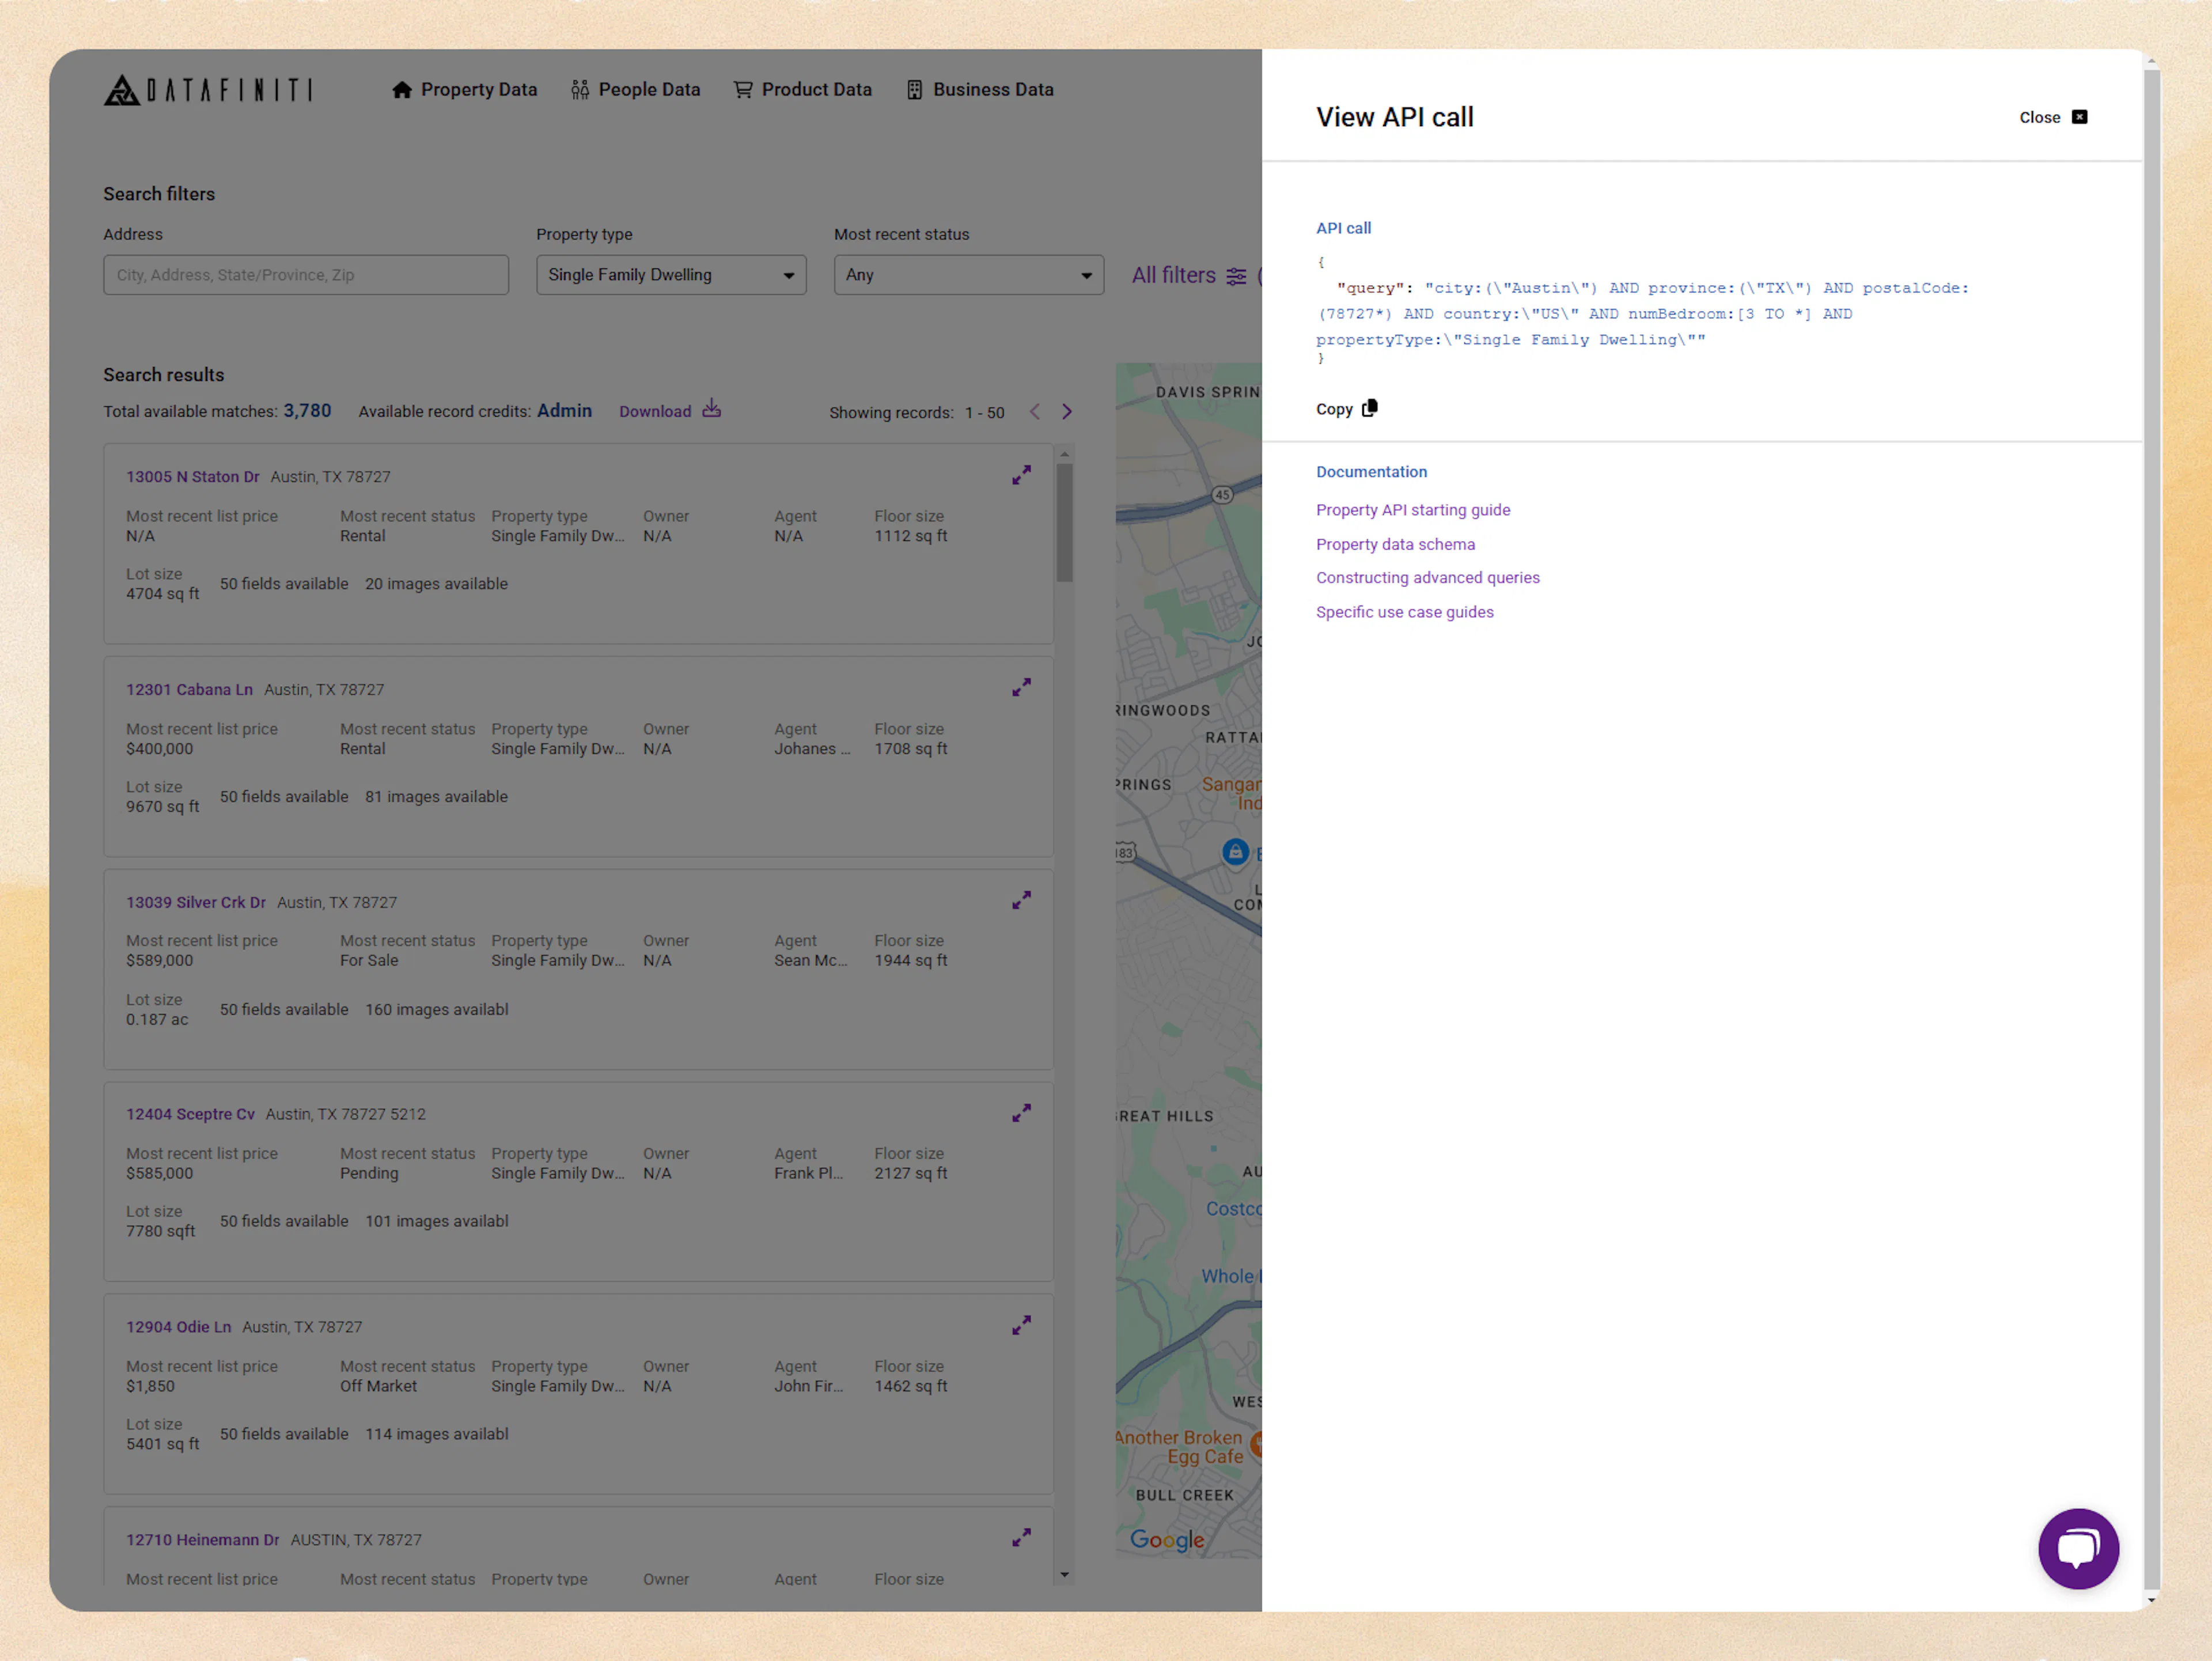Click the previous page chevron
Image resolution: width=2212 pixels, height=1661 pixels.
point(1035,411)
